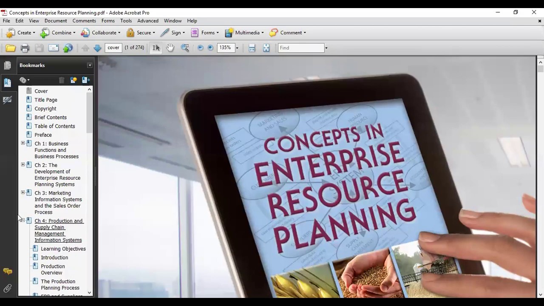This screenshot has height=306, width=544.
Task: Open the Bookmarks options gear menu
Action: [24, 80]
